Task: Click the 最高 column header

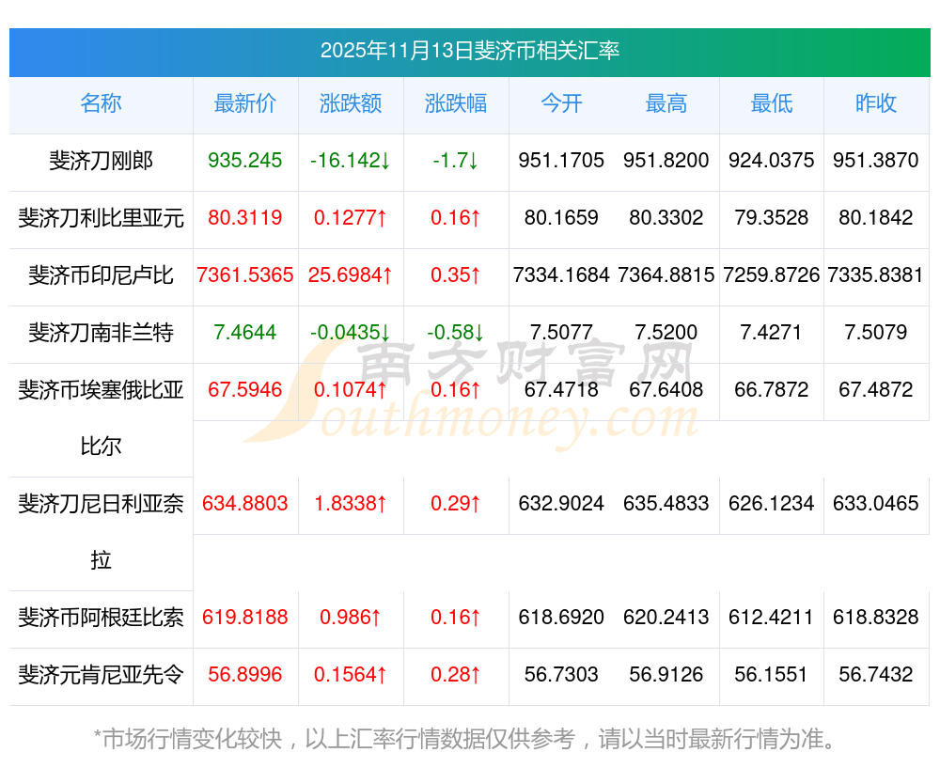Action: click(x=666, y=104)
